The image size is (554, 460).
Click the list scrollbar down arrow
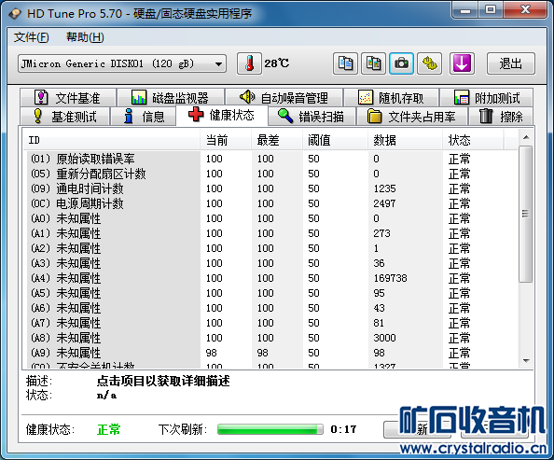click(526, 361)
